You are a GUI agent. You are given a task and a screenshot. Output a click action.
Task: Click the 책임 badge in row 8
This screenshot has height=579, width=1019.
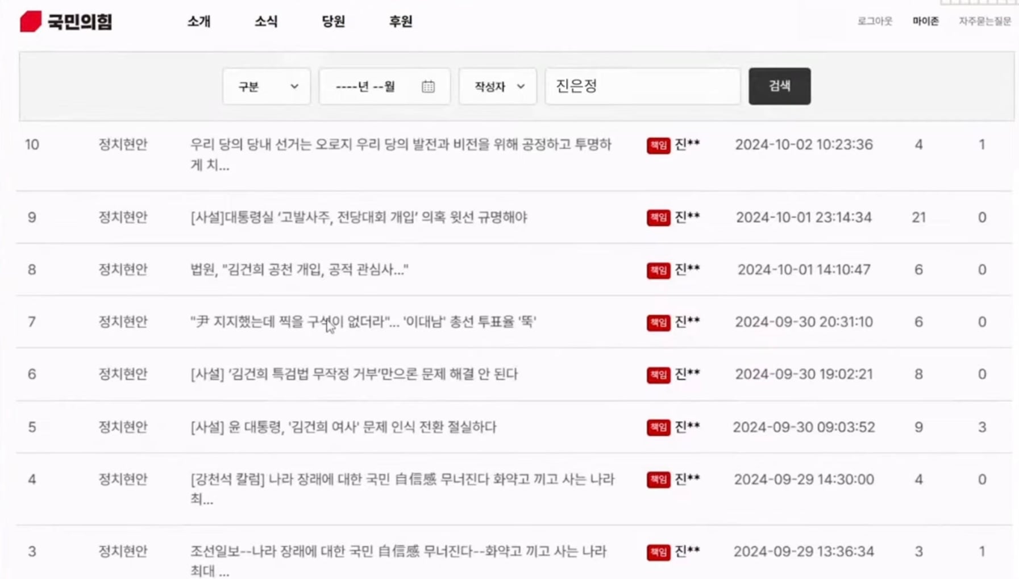pyautogui.click(x=658, y=270)
